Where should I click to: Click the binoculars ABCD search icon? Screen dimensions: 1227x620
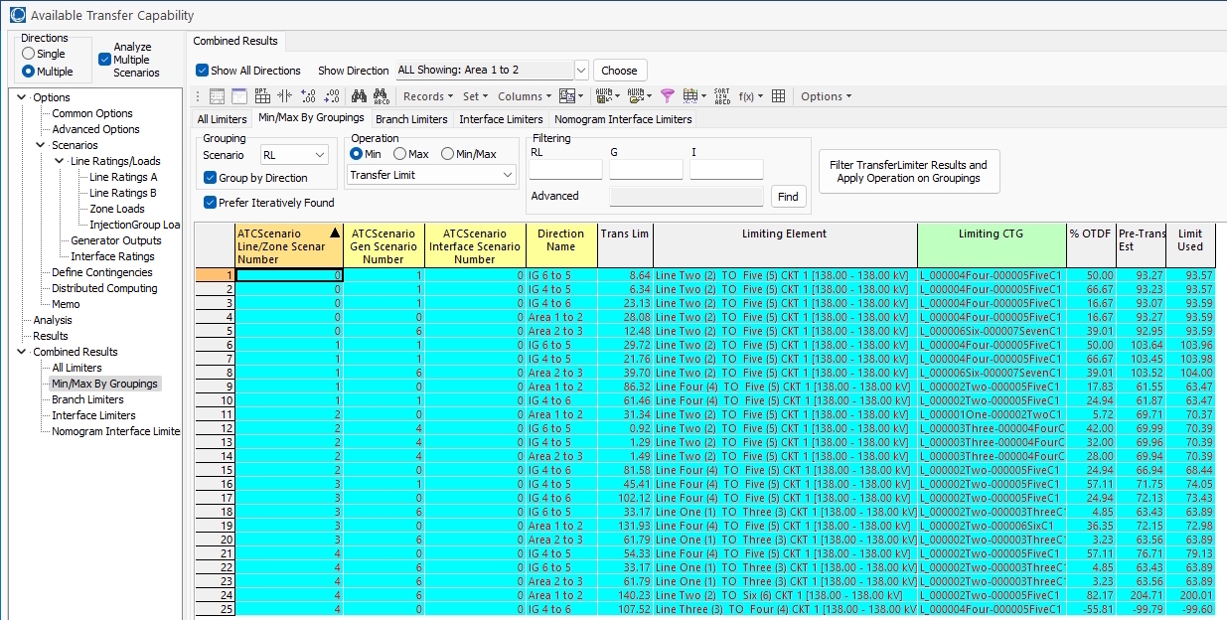(x=381, y=96)
